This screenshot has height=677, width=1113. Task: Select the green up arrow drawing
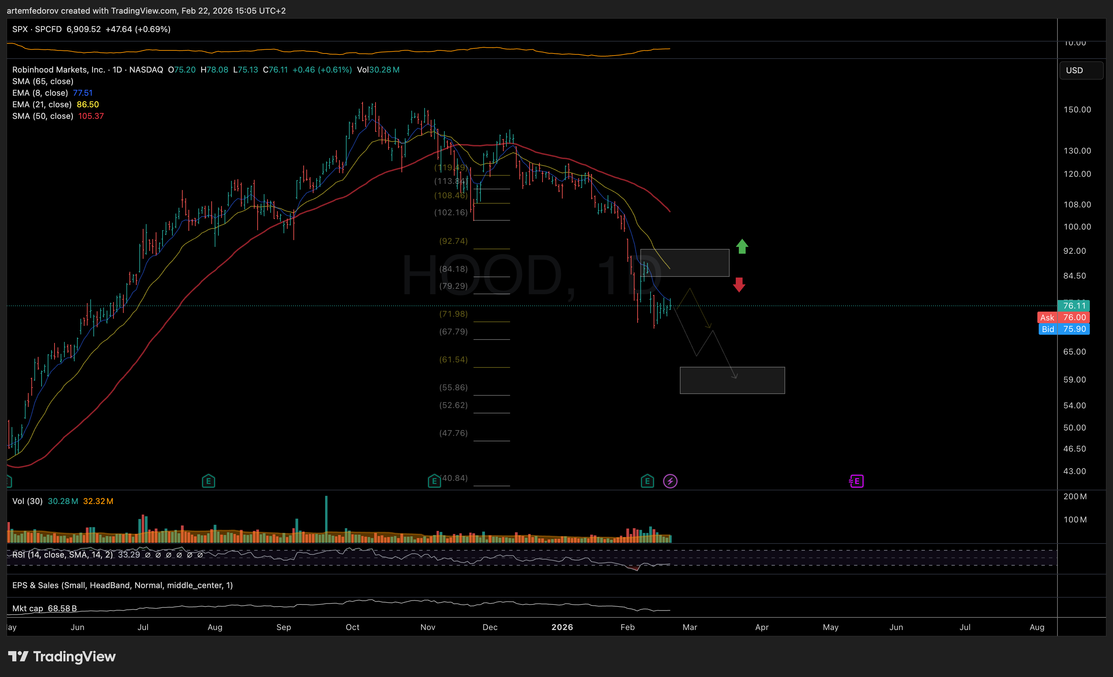point(742,247)
